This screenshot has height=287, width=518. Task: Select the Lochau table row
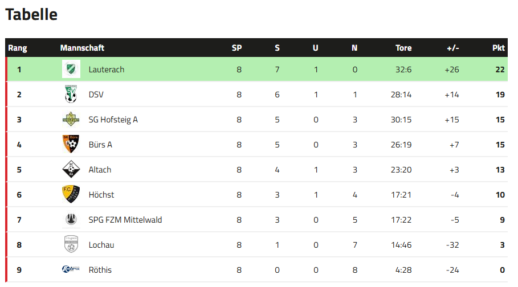pos(256,245)
